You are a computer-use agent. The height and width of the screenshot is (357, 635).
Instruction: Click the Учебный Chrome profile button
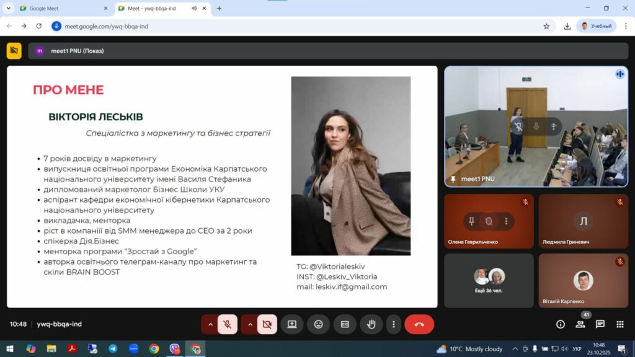pyautogui.click(x=596, y=26)
